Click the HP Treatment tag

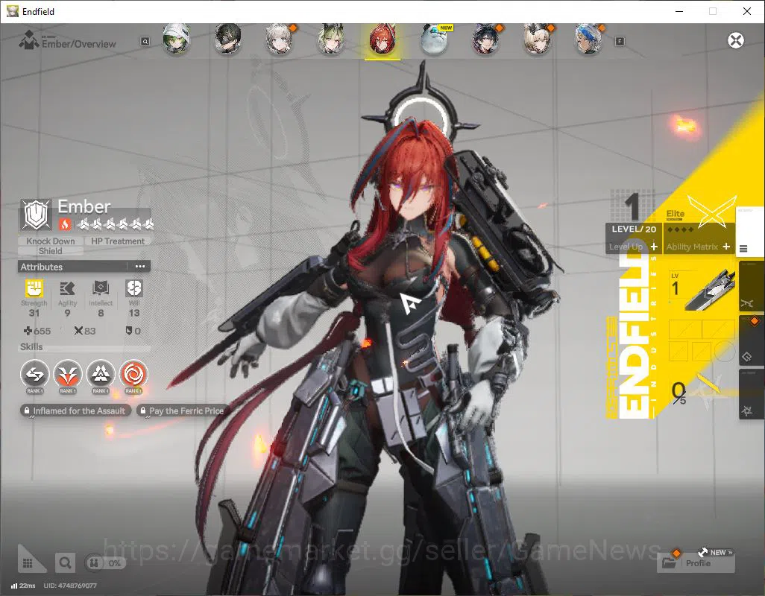(x=118, y=241)
